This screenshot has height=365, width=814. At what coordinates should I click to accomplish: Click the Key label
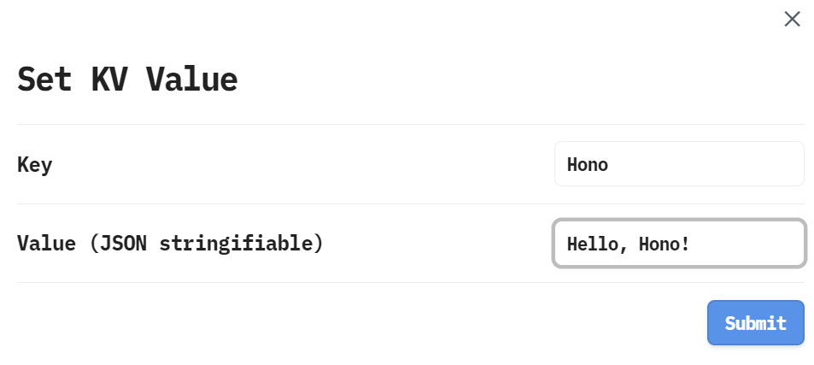coord(34,164)
